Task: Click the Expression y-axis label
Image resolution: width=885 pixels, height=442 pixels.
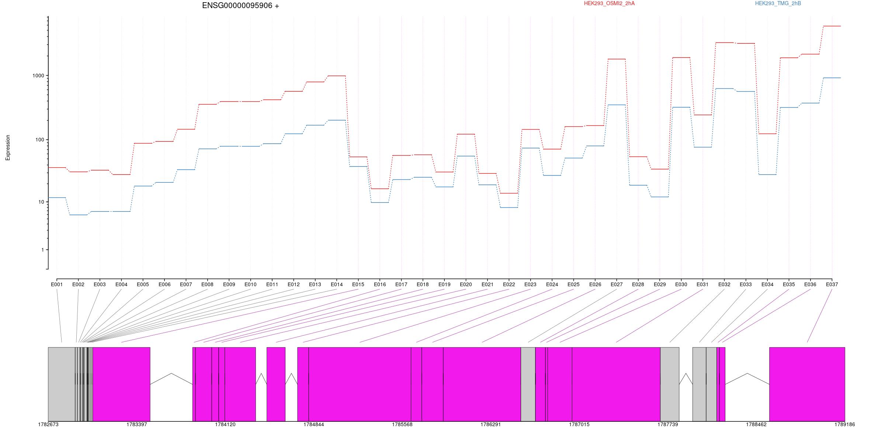Action: [8, 148]
